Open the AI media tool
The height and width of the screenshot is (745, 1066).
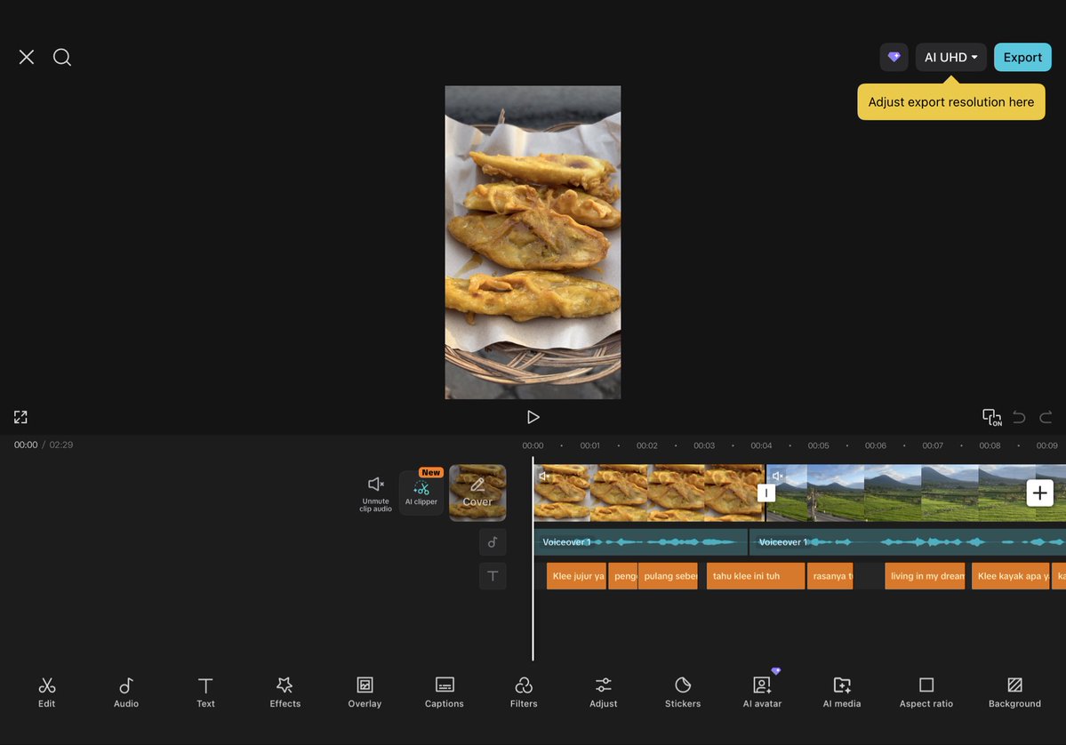click(x=842, y=693)
